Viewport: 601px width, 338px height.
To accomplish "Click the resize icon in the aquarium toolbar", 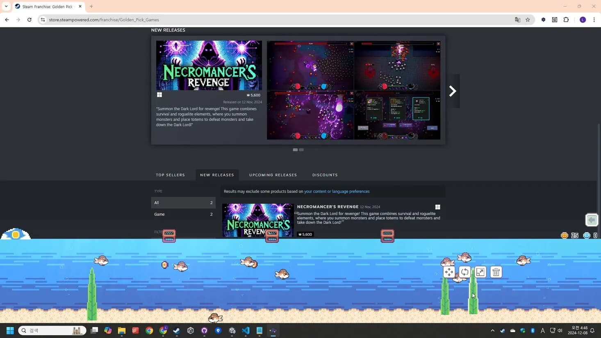I will [x=480, y=272].
